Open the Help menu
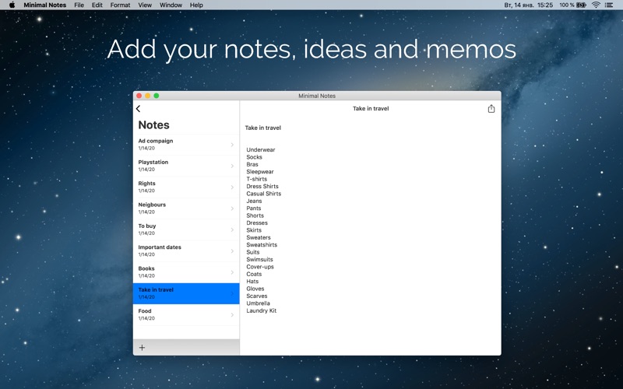The width and height of the screenshot is (623, 389). point(196,5)
